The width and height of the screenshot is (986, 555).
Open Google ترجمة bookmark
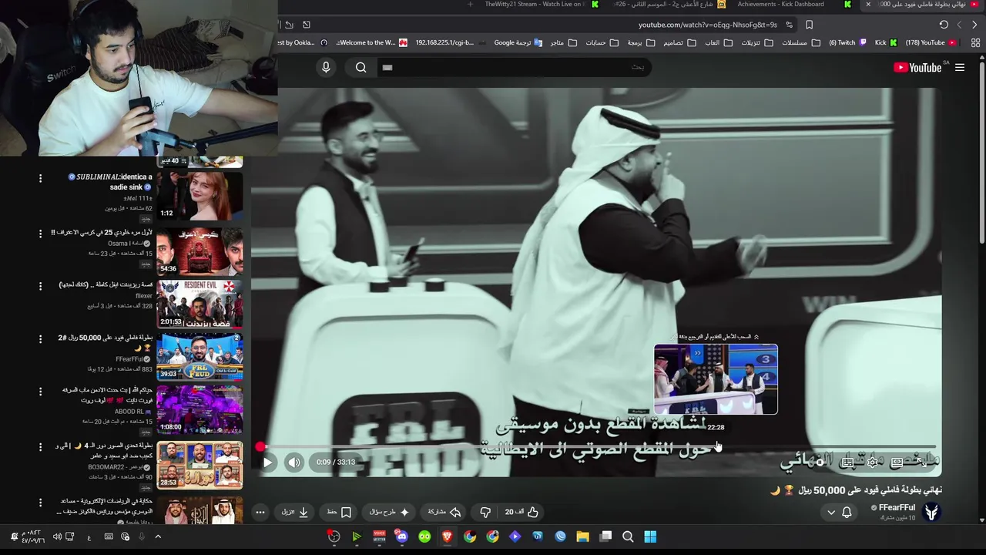(518, 42)
